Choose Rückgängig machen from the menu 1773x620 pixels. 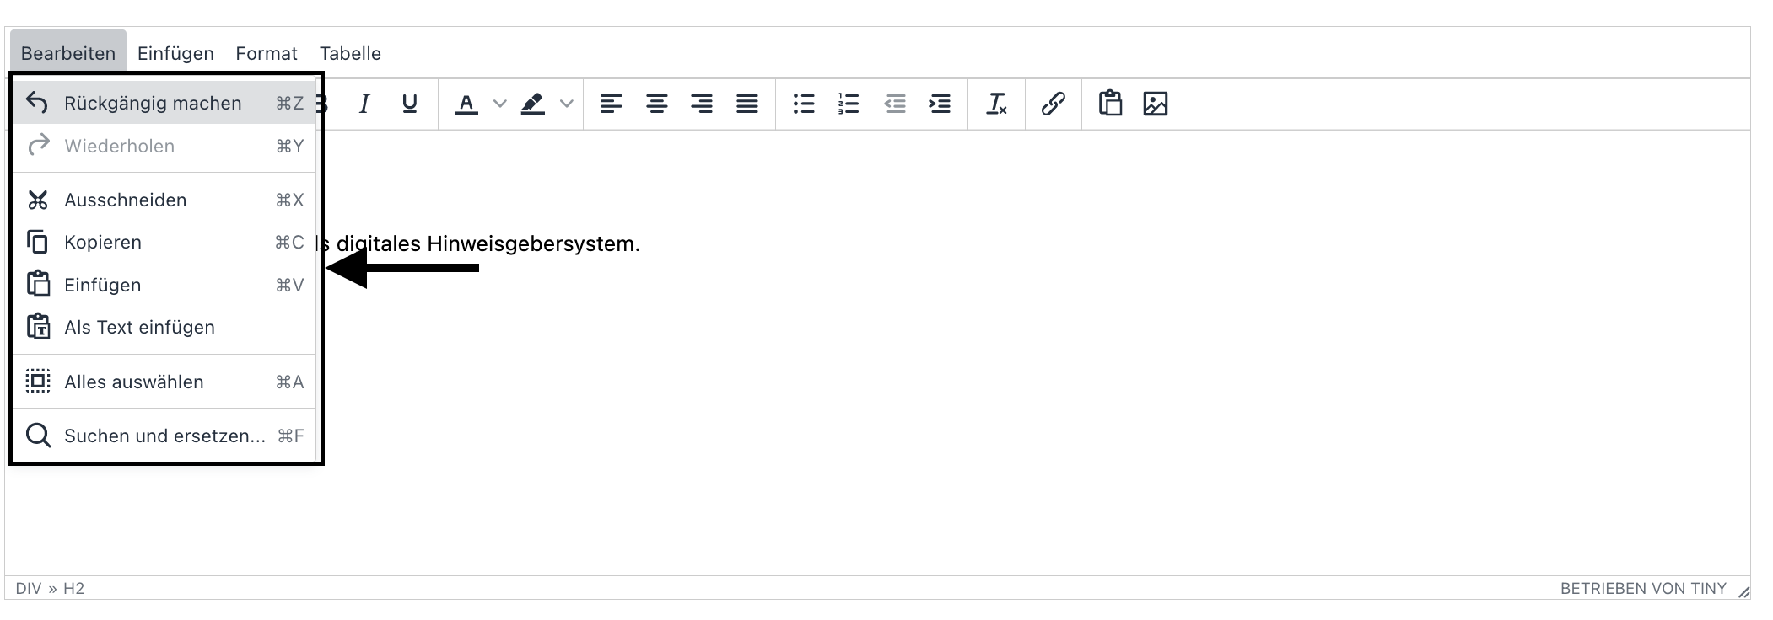click(x=164, y=103)
